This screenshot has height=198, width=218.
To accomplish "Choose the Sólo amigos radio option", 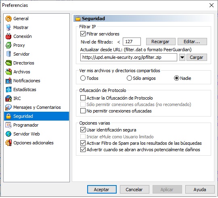I will (129, 78).
